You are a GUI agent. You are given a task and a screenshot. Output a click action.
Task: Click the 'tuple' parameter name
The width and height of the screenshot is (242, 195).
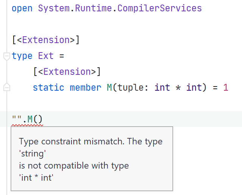click(131, 88)
